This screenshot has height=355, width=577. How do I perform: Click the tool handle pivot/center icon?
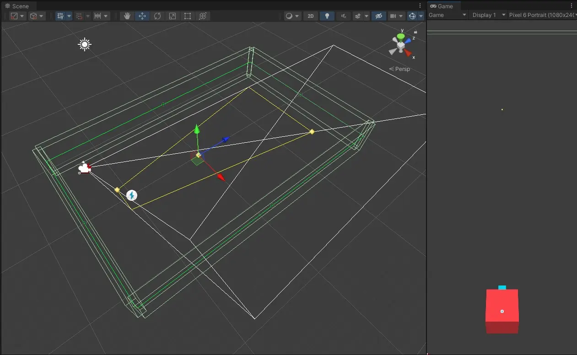point(14,16)
